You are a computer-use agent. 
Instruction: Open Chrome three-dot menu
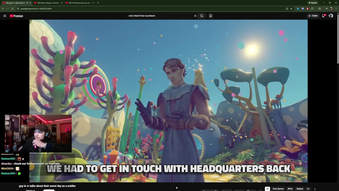tap(336, 9)
